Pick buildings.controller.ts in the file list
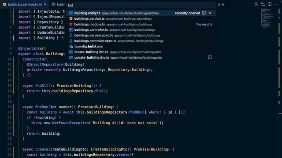 point(141,30)
